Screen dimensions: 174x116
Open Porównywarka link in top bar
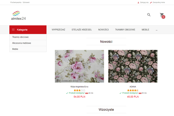(x=16, y=2)
